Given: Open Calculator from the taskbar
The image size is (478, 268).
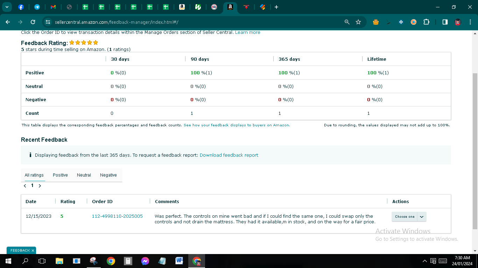Looking at the screenshot, I should pyautogui.click(x=128, y=261).
